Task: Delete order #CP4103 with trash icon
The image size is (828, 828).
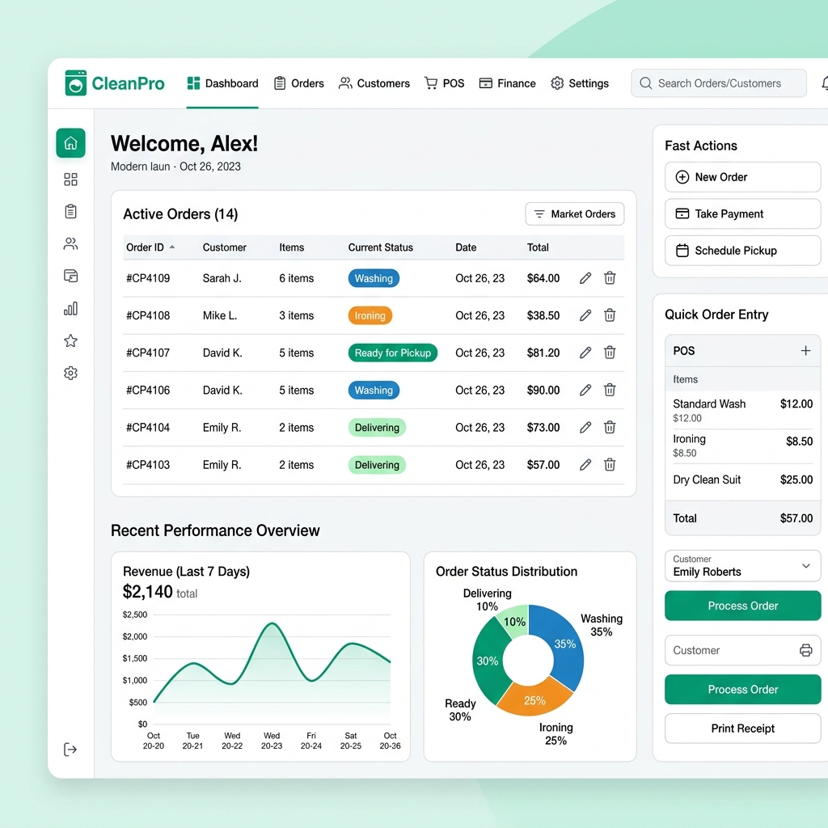Action: (x=610, y=465)
